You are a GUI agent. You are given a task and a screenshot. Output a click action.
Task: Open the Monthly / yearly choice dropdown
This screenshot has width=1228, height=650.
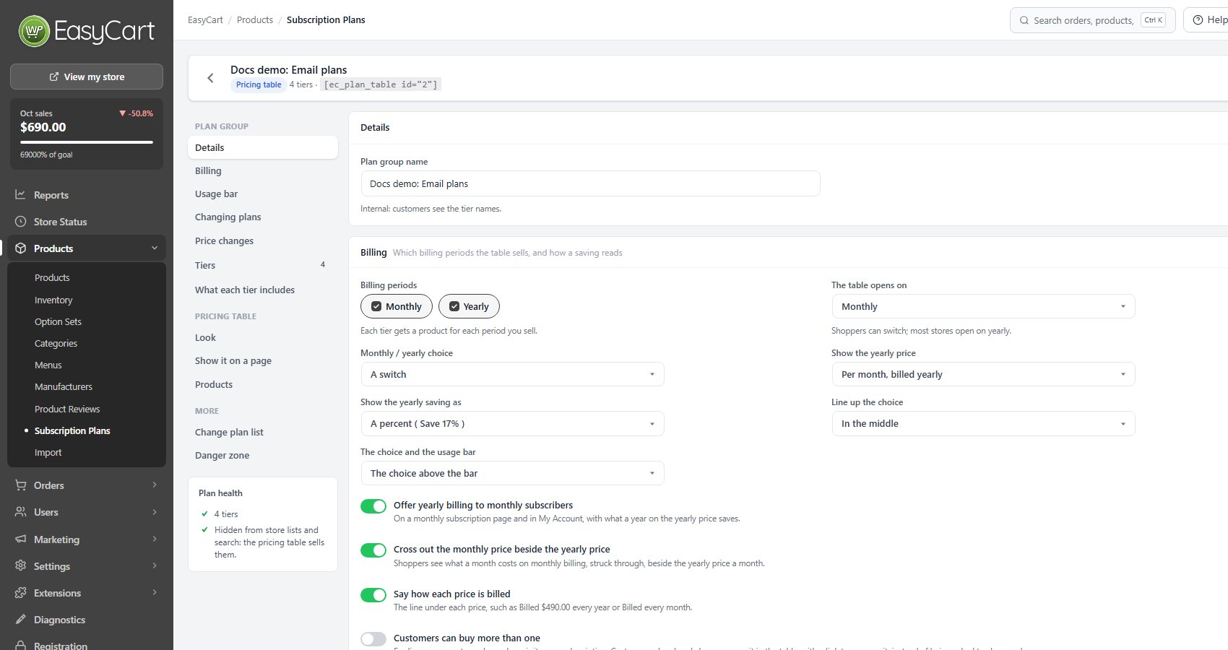(x=512, y=374)
